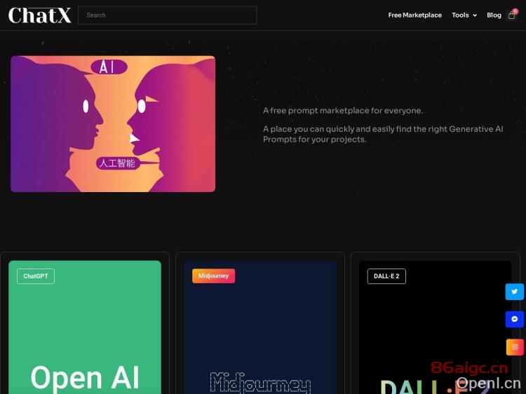Click the 'Generative AI Prompts' description paragraph
Image resolution: width=526 pixels, height=394 pixels.
point(383,134)
